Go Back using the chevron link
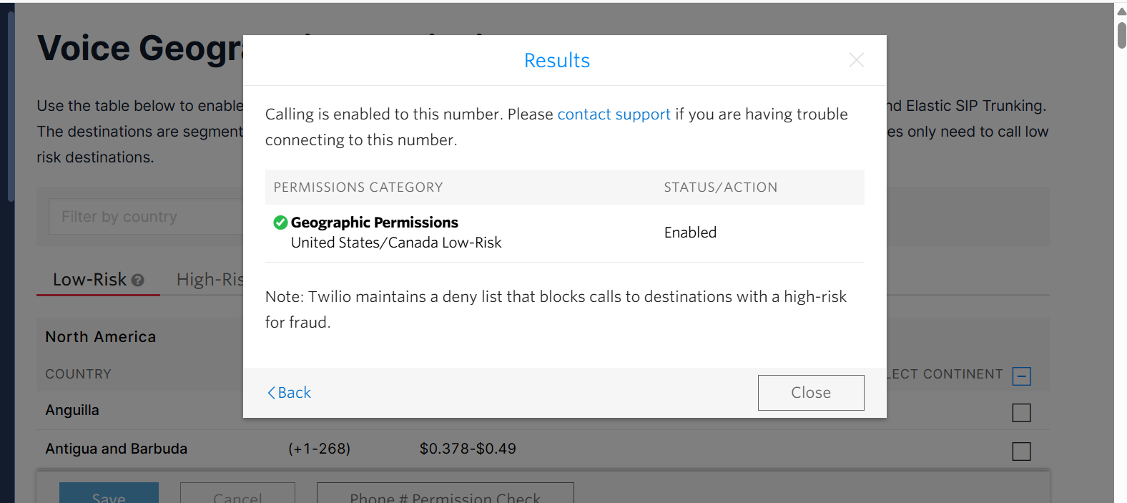 pos(289,393)
